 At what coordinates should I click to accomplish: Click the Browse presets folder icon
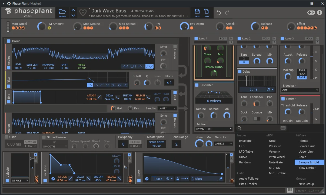pyautogui.click(x=62, y=12)
